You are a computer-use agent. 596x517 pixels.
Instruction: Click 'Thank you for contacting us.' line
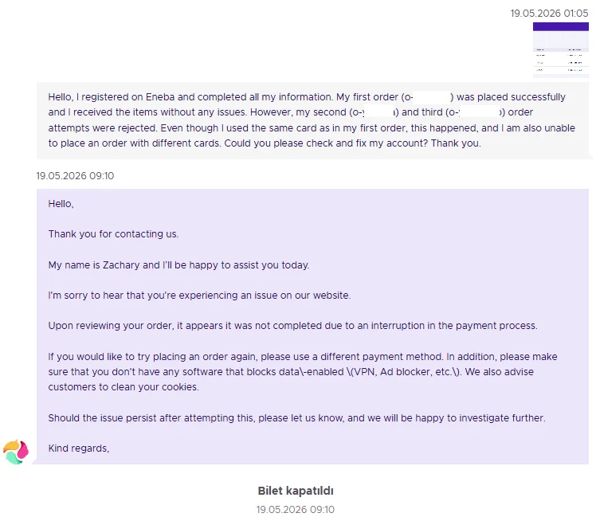[x=113, y=233]
